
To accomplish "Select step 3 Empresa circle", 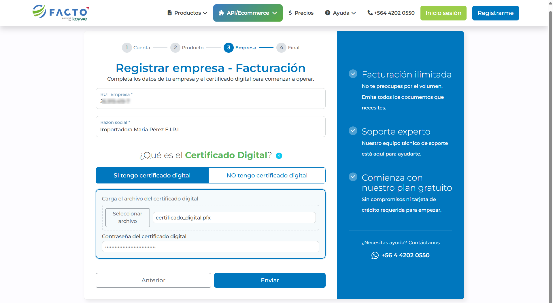I will (x=229, y=48).
